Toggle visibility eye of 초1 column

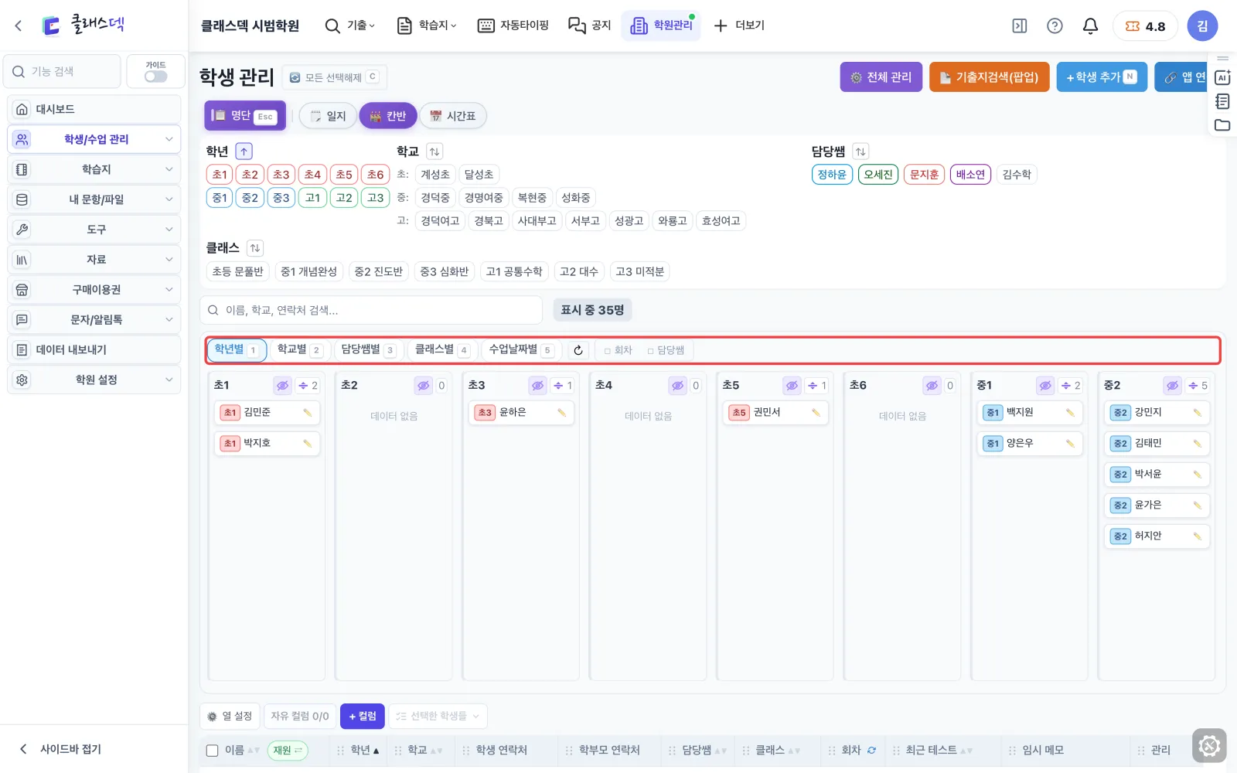coord(283,385)
